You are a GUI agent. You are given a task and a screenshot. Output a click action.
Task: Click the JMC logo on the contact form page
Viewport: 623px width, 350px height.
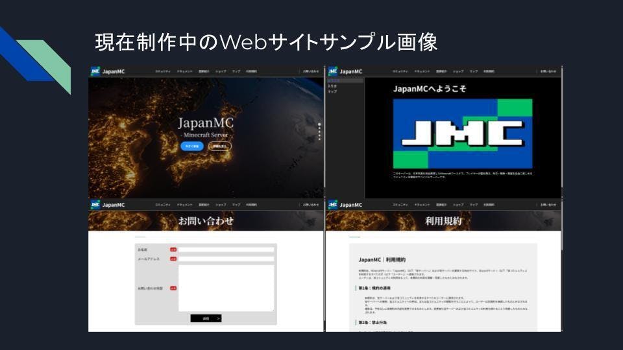coord(95,205)
